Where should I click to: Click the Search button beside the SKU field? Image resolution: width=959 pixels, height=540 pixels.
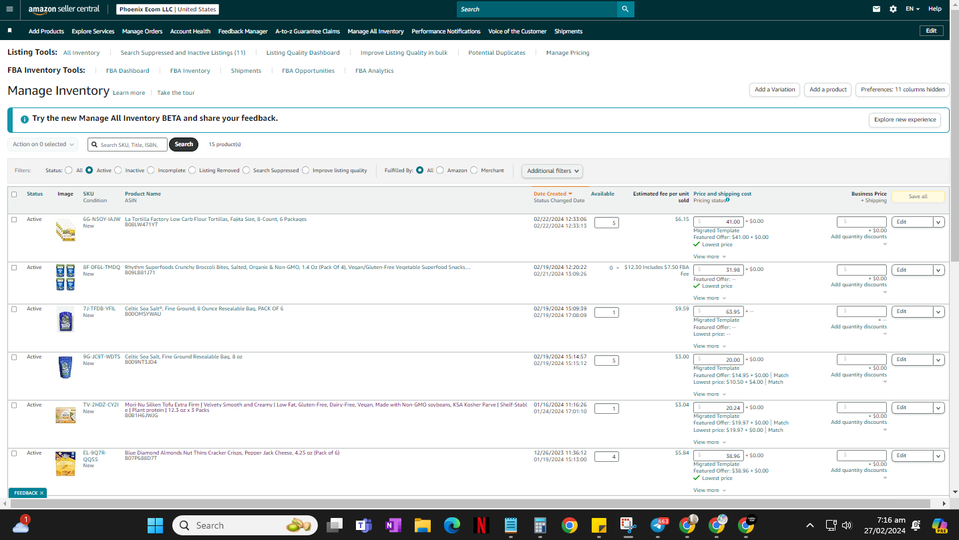[184, 144]
